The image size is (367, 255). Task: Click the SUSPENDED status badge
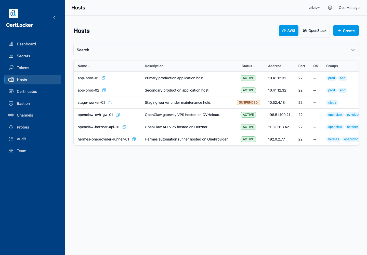tap(248, 103)
